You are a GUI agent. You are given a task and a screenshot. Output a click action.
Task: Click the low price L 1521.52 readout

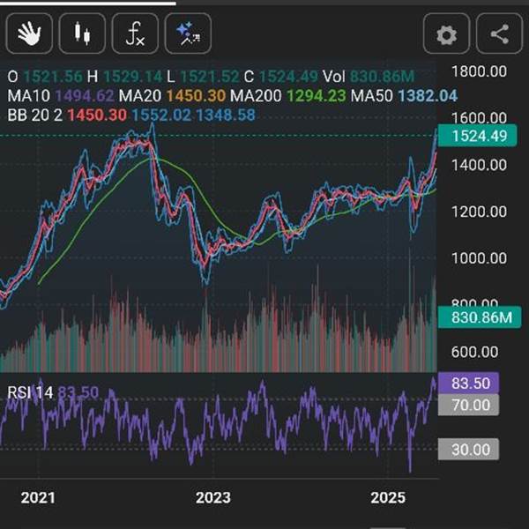click(x=203, y=77)
